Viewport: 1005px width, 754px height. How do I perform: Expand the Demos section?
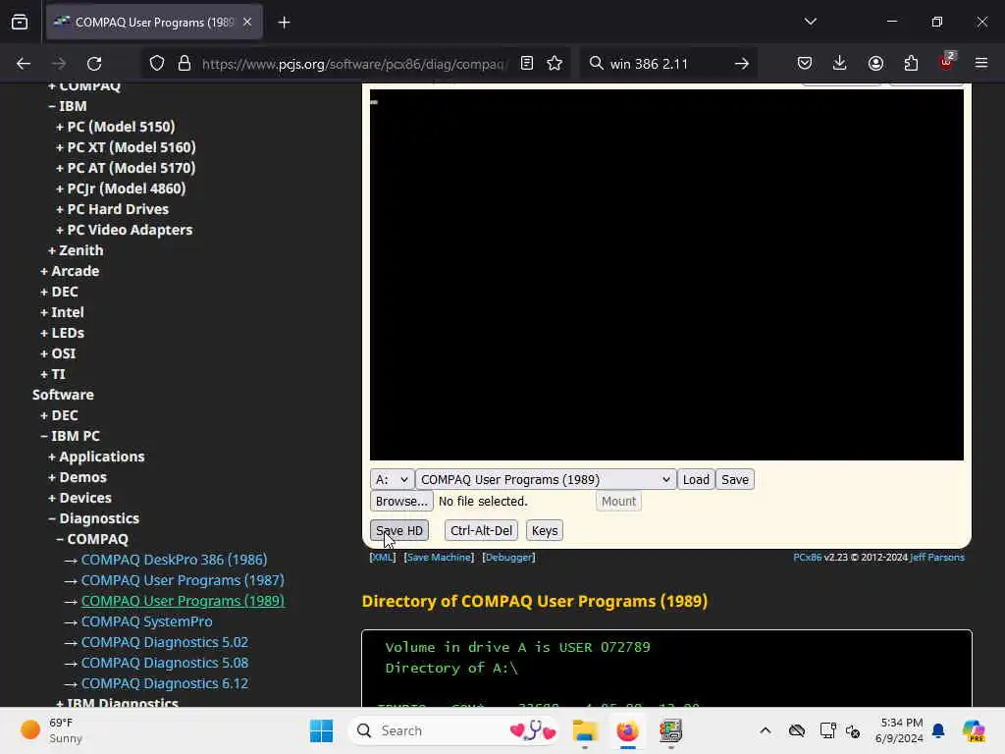click(x=78, y=477)
